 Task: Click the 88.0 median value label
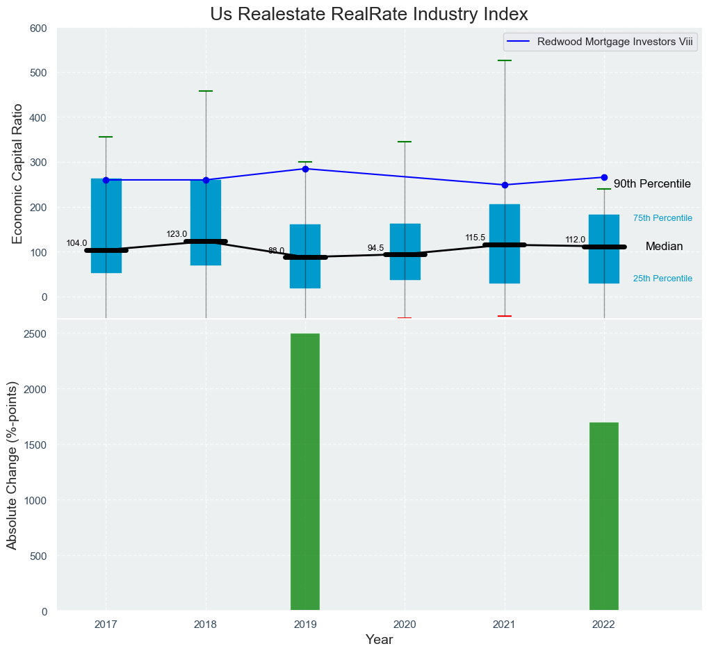point(276,251)
